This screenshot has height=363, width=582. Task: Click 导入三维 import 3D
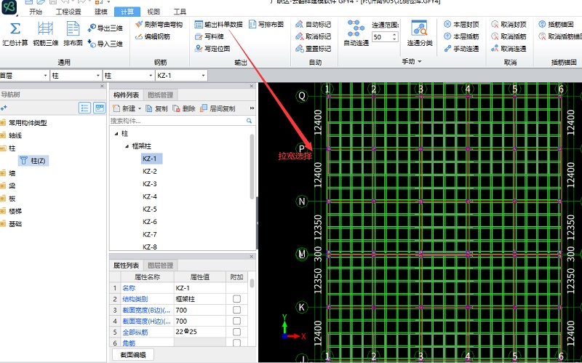[x=105, y=44]
